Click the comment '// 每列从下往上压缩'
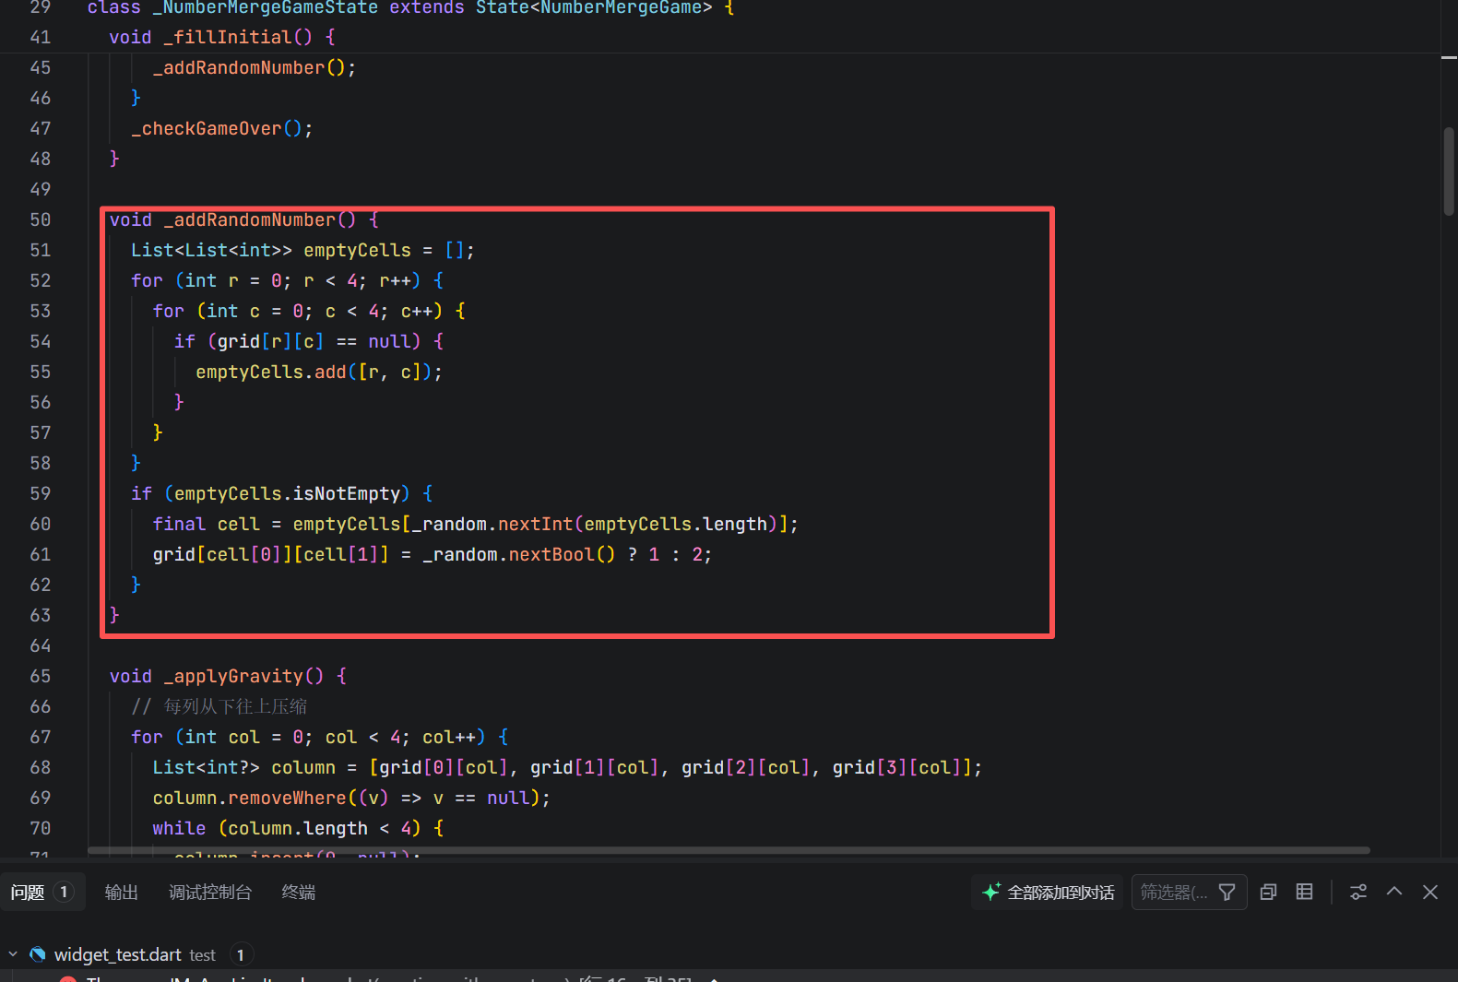 pos(219,706)
